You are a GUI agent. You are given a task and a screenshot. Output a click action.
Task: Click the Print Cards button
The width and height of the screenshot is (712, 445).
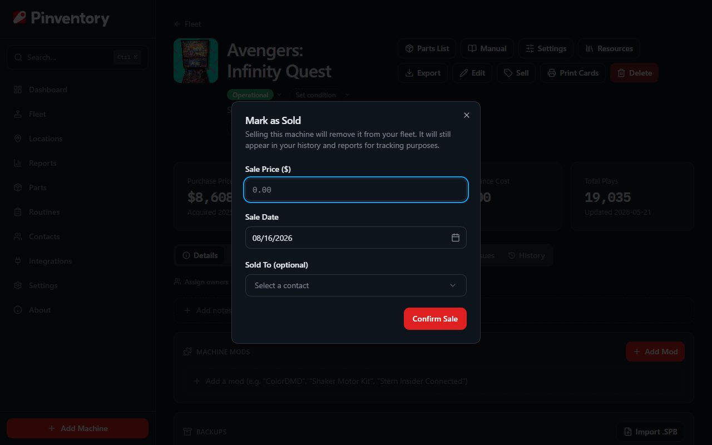572,73
